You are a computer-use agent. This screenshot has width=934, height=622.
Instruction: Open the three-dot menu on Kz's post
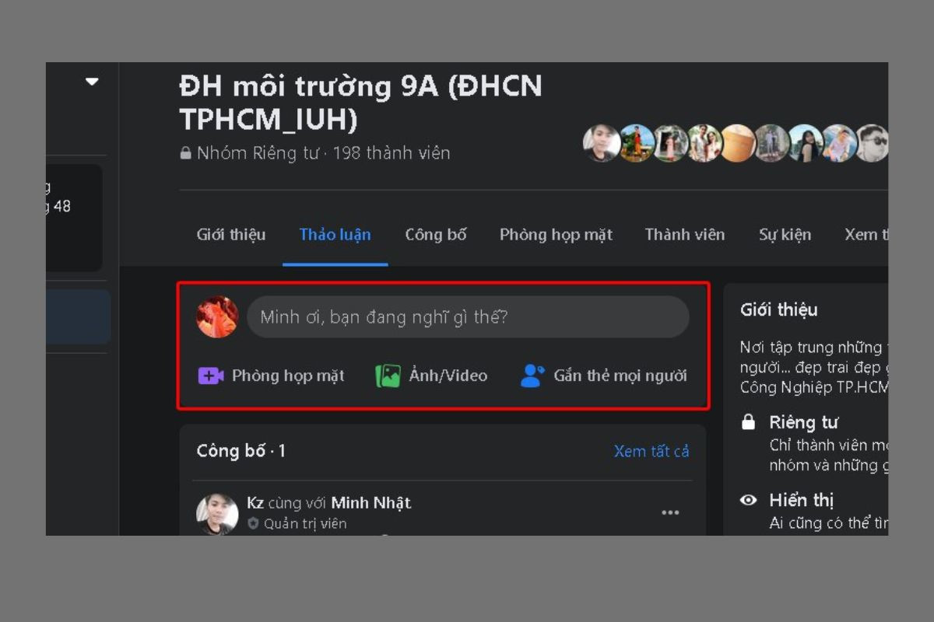[670, 512]
